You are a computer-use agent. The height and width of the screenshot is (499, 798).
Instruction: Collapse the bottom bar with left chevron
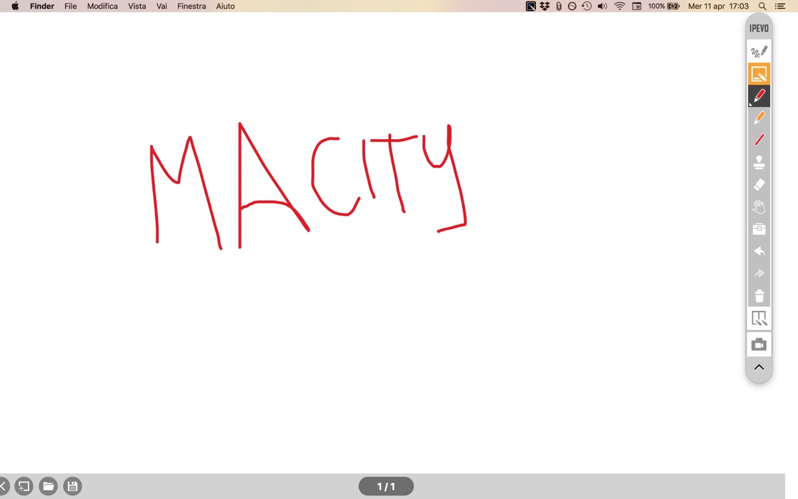3,486
